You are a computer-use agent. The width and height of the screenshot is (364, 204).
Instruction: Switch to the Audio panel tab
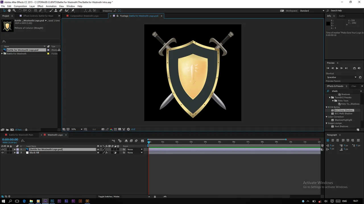(342, 16)
